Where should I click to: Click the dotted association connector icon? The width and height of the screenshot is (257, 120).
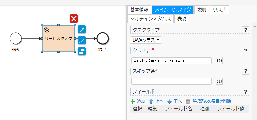click(82, 41)
